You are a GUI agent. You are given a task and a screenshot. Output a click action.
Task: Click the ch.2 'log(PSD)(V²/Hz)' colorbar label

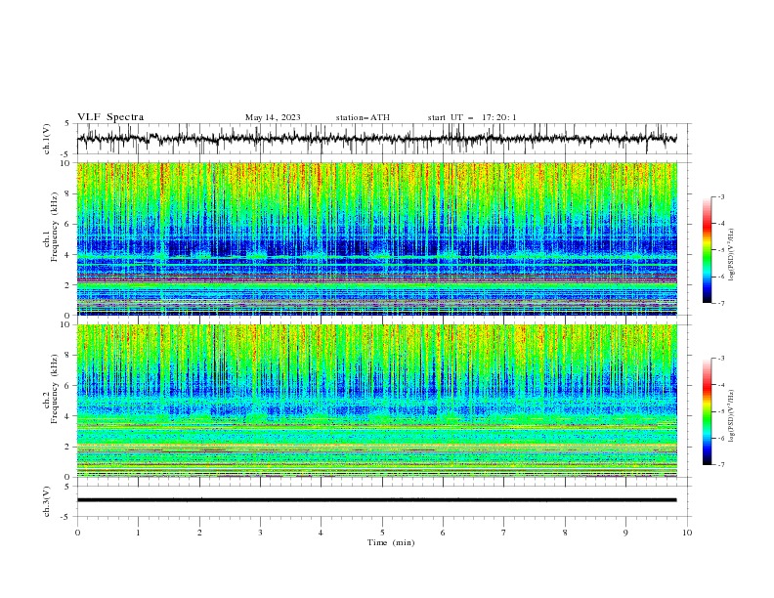[x=731, y=415]
